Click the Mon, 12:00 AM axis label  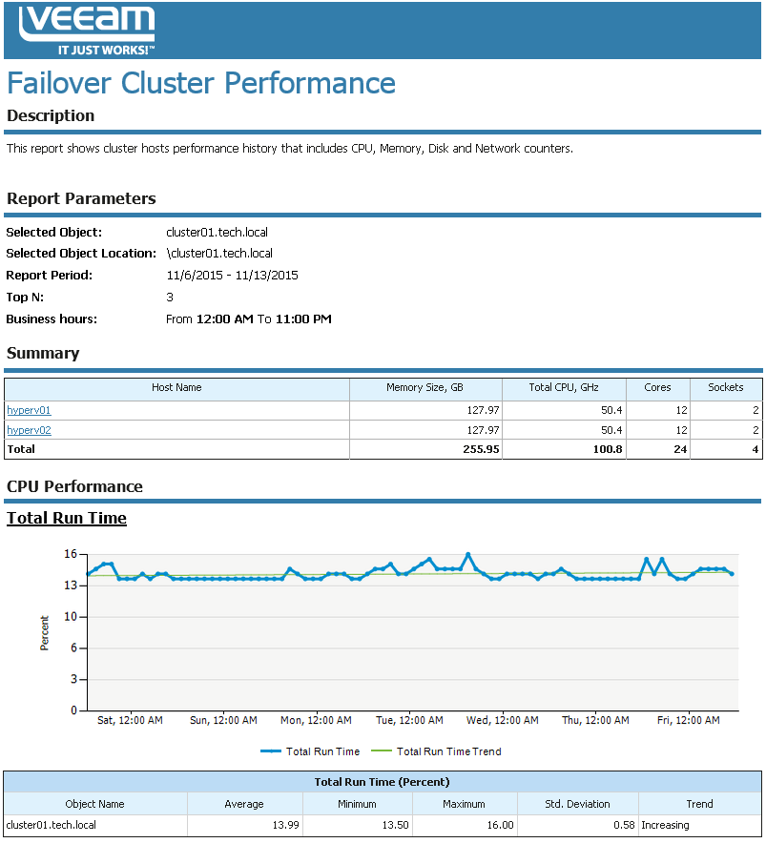(316, 720)
